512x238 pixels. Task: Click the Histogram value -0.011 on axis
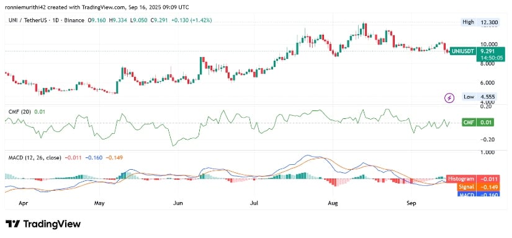tap(488, 178)
